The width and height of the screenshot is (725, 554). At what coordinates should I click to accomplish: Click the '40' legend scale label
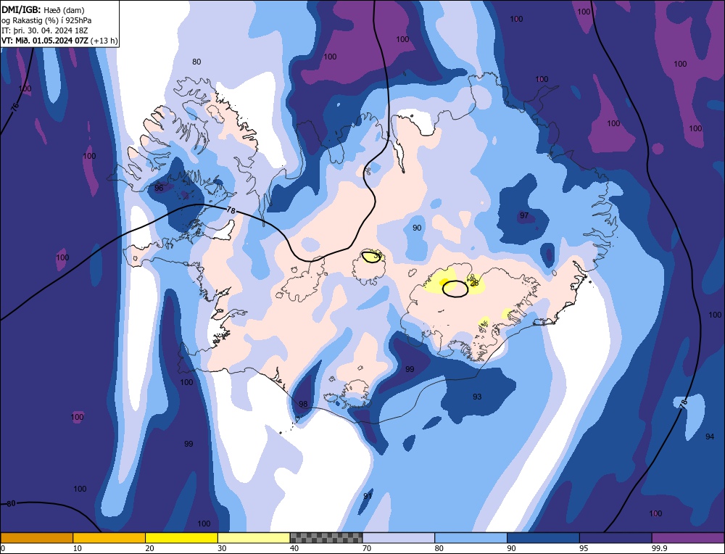[294, 548]
